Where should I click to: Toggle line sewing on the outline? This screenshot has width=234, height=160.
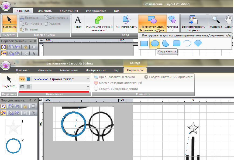pos(22,79)
